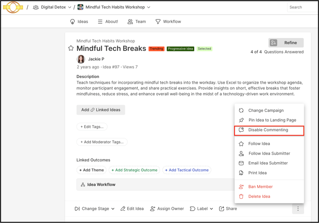Click the Share icon in bottom toolbar
Viewport: 319px width, 223px height.
(221, 209)
